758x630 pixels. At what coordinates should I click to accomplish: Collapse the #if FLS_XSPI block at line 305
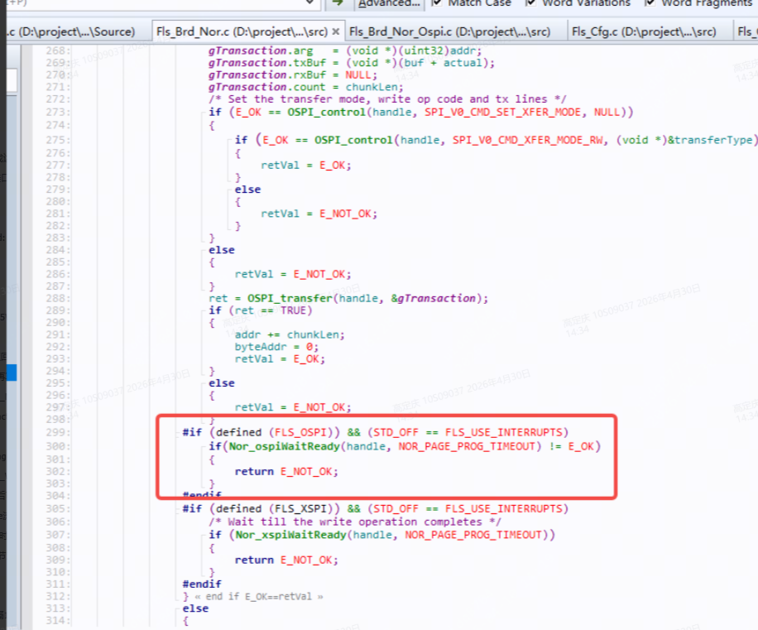176,509
